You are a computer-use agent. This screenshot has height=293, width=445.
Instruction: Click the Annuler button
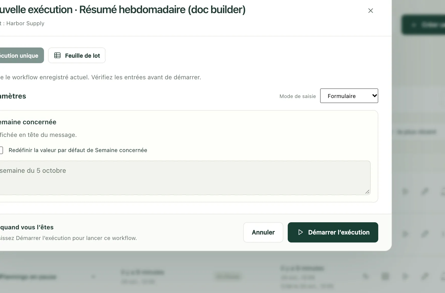coord(263,232)
